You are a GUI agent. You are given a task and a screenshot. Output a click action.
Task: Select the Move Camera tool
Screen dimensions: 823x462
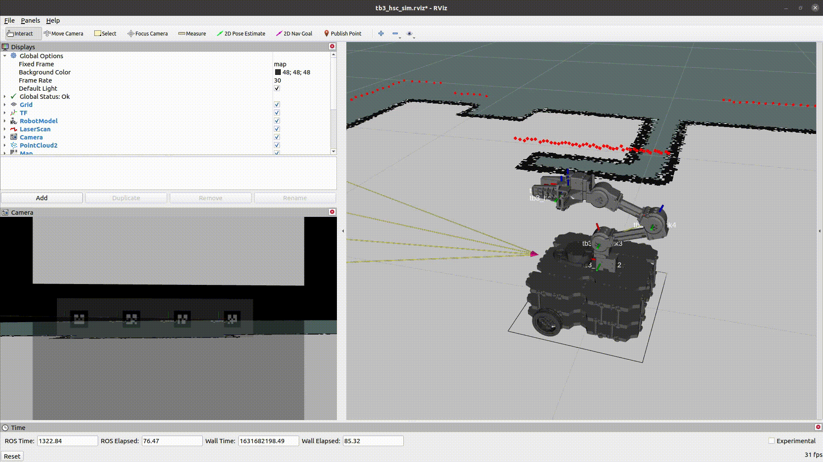click(x=63, y=33)
